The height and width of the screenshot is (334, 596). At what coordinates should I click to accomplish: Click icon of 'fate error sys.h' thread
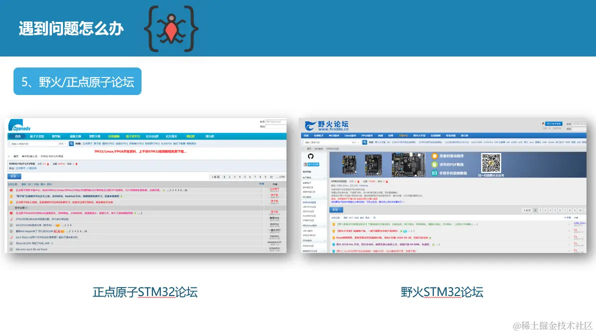pos(11,249)
